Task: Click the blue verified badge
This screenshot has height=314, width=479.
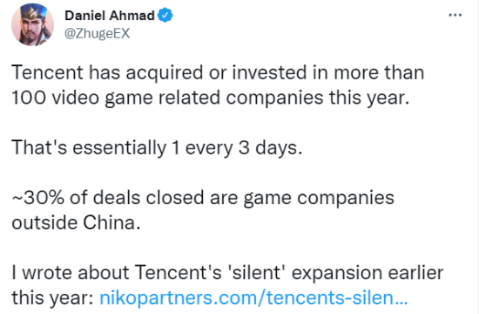Action: pos(165,16)
